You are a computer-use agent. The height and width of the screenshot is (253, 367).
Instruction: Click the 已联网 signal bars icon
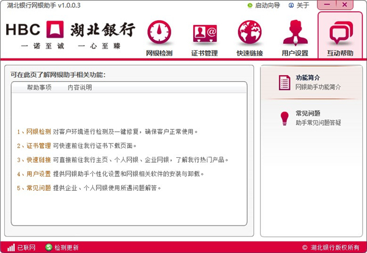[11, 248]
